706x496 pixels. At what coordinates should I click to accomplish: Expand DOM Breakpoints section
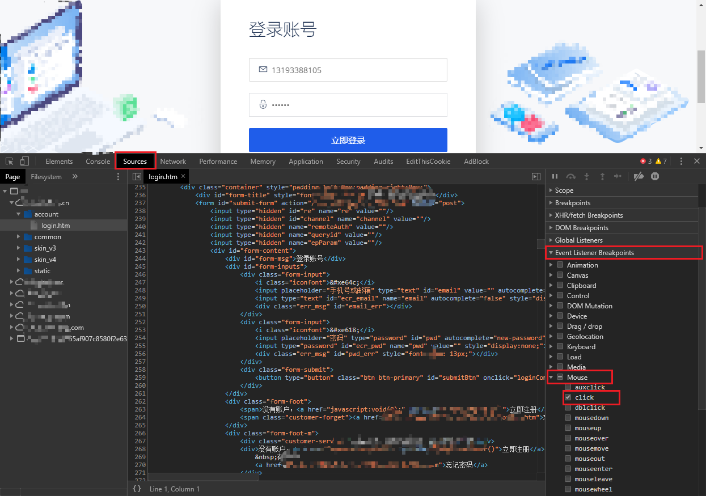[622, 228]
